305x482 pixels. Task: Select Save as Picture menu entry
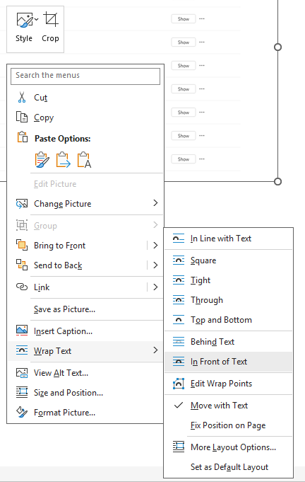(x=65, y=309)
